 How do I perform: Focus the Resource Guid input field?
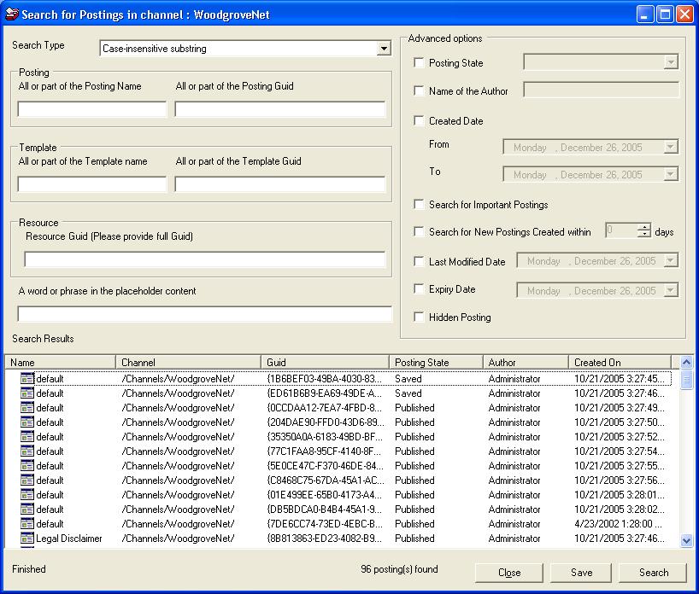[x=205, y=259]
